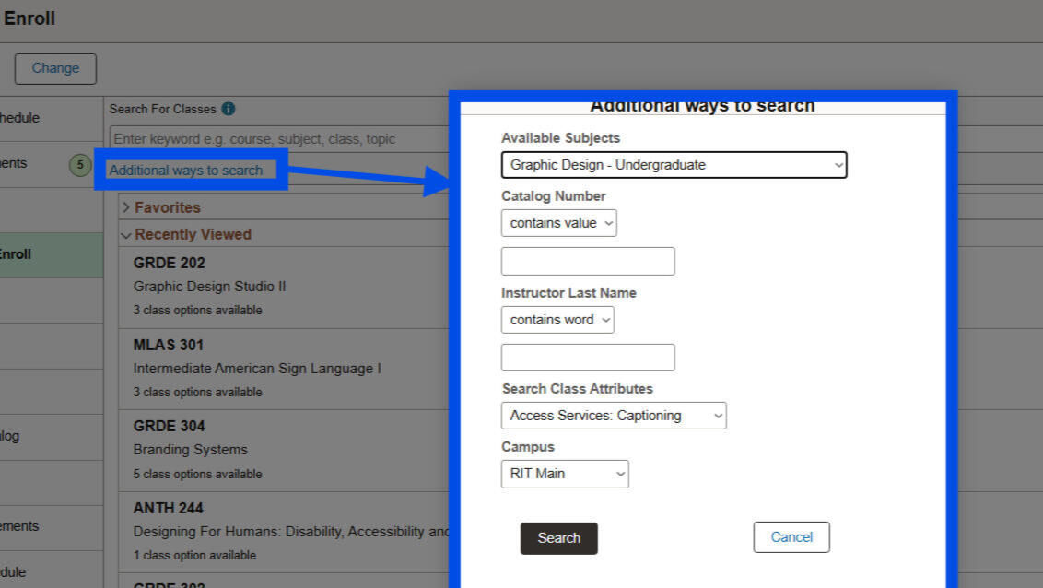
Task: Click 3 class options available under GRDE 202
Action: pyautogui.click(x=197, y=310)
